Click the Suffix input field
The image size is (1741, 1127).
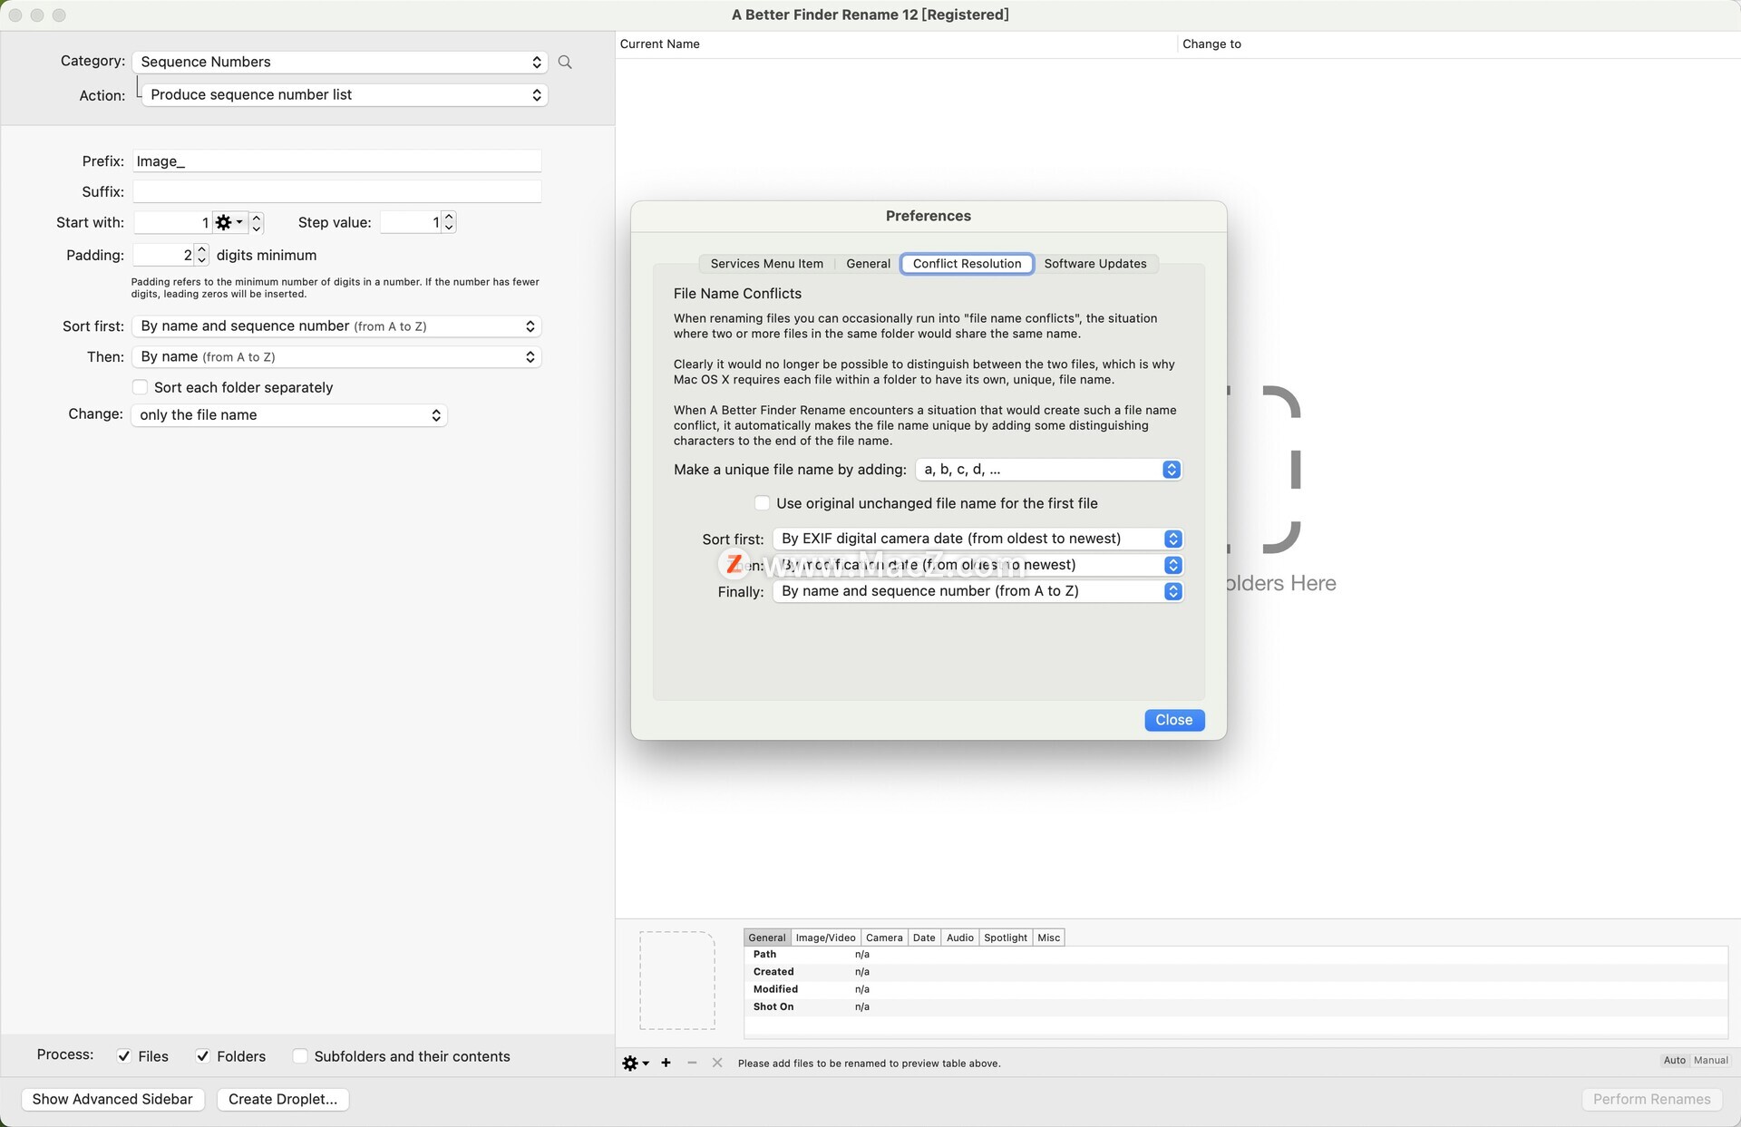[336, 191]
